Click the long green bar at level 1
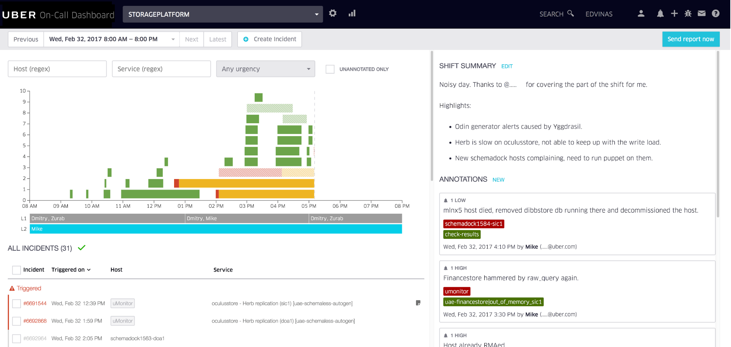Image resolution: width=731 pixels, height=347 pixels. [x=160, y=194]
